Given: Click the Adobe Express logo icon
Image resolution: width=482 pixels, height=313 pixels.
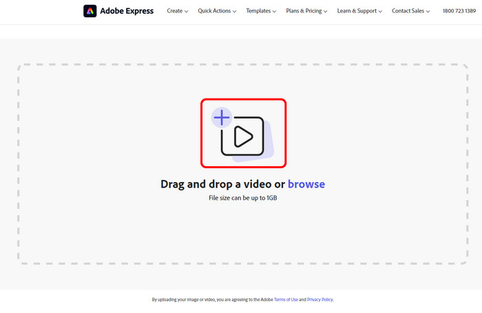Looking at the screenshot, I should (x=90, y=11).
